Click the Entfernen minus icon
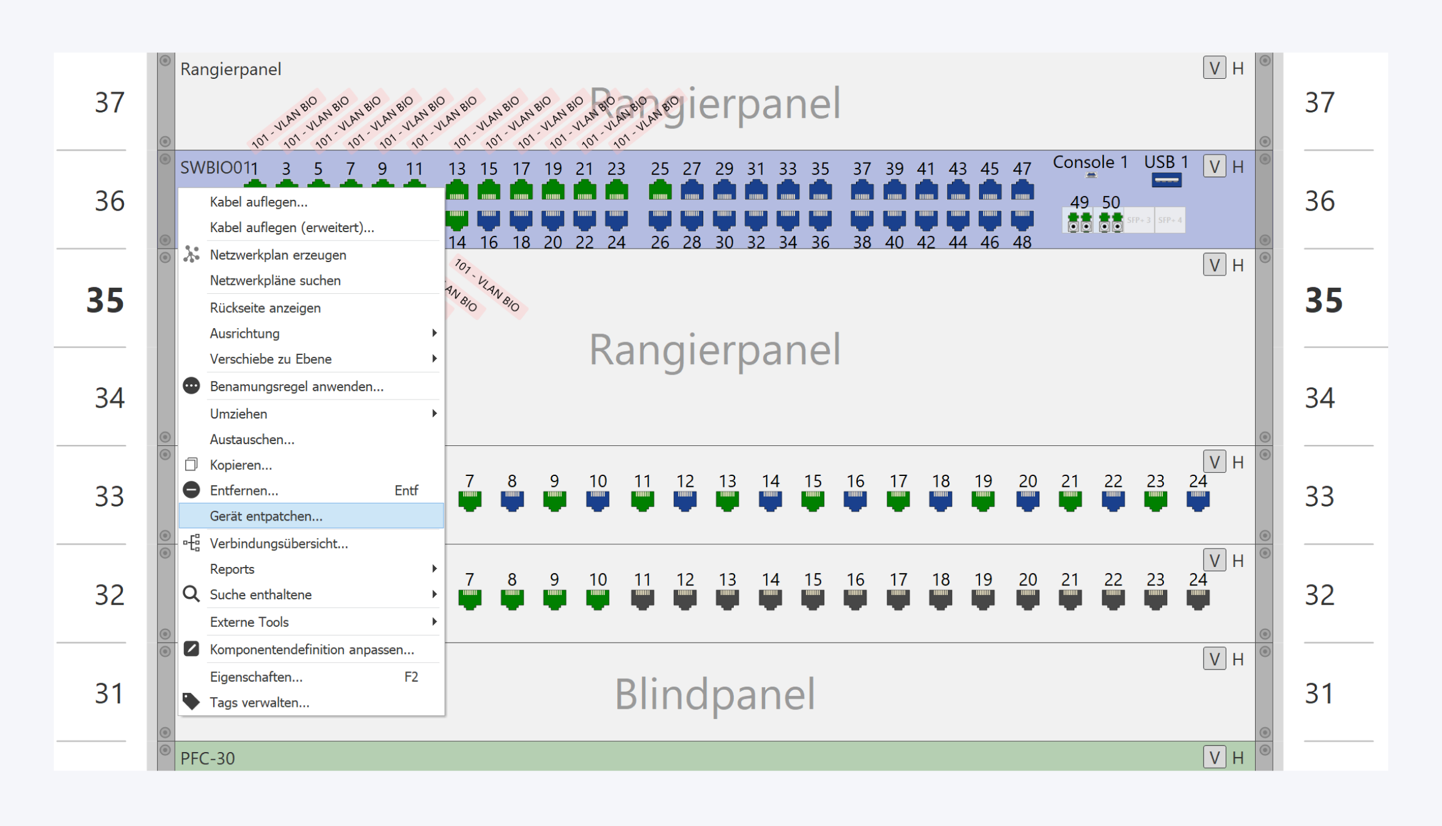 coord(191,490)
